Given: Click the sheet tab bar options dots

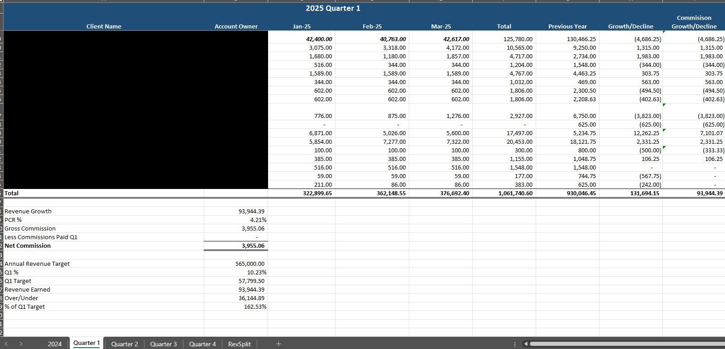Looking at the screenshot, I should point(515,344).
